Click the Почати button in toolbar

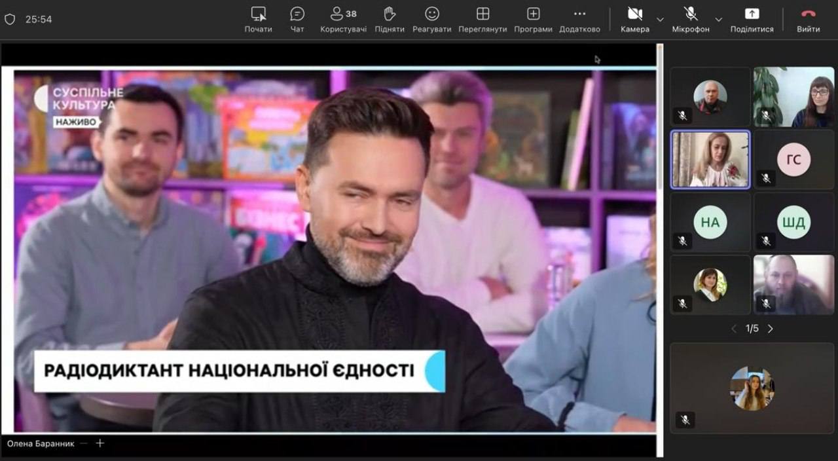click(258, 19)
